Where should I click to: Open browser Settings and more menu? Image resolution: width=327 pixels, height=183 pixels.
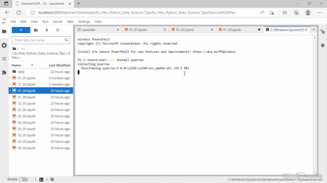click(320, 13)
